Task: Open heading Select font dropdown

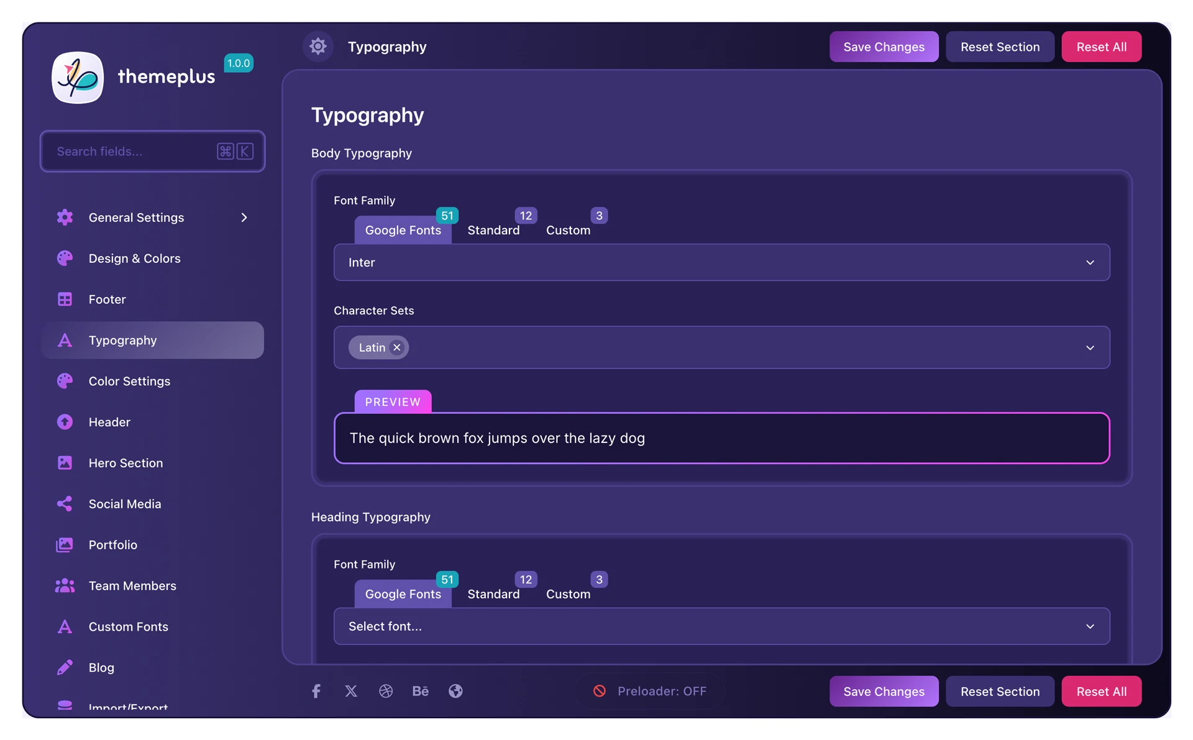Action: click(721, 626)
